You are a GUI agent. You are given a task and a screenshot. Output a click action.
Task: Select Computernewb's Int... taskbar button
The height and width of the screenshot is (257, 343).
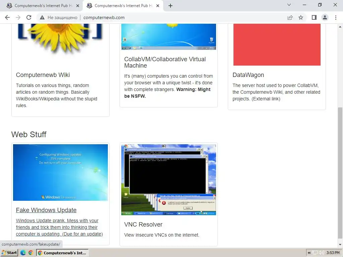coord(62,253)
